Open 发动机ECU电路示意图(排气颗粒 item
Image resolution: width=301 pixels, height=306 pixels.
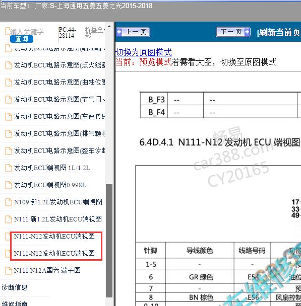click(59, 134)
